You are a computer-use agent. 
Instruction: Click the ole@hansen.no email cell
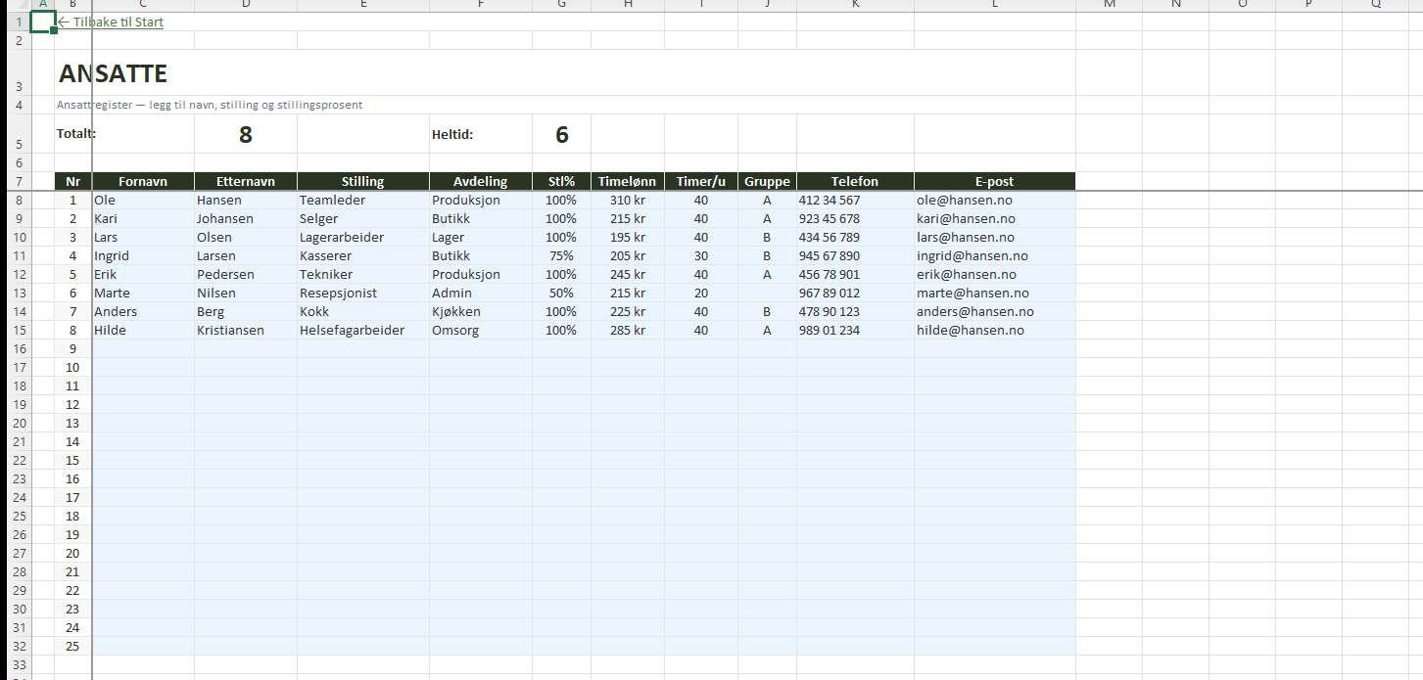point(965,200)
